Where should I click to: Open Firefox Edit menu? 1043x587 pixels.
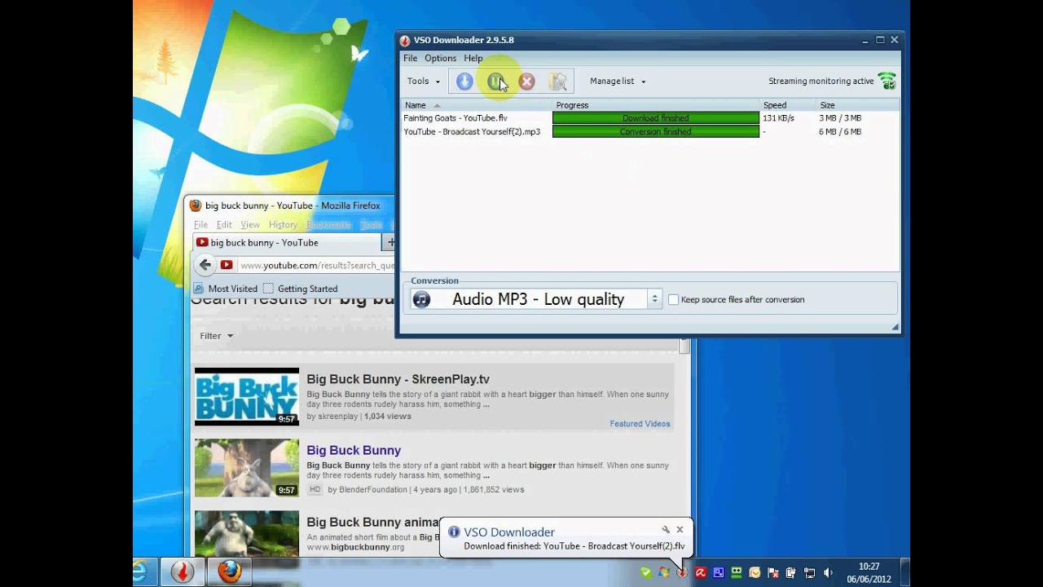click(224, 225)
